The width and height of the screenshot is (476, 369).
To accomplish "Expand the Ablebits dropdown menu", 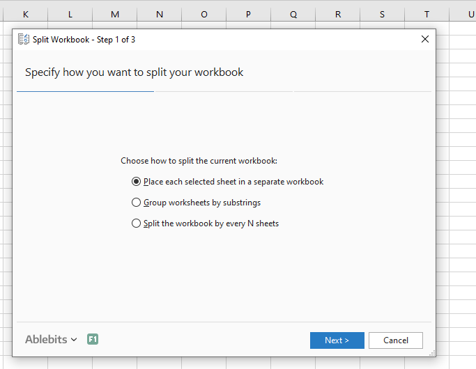I will [x=51, y=339].
